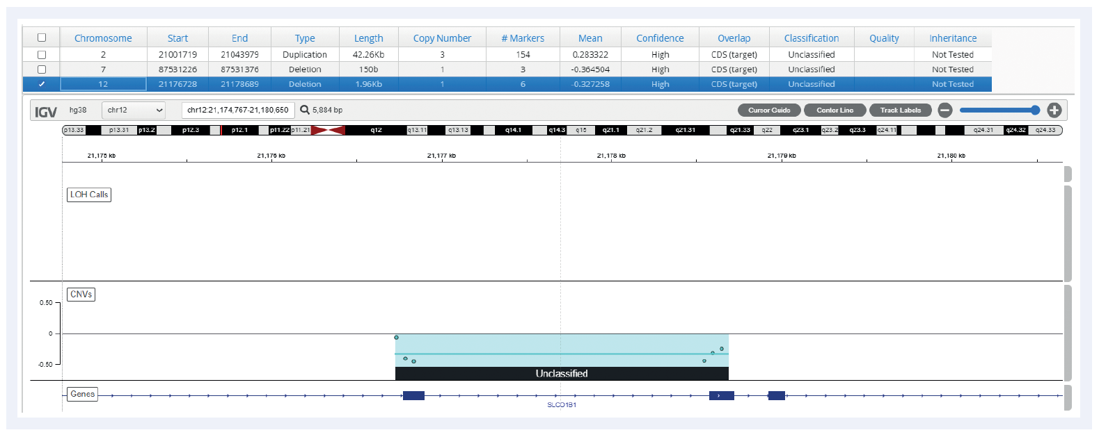Select the Duplication cell in row 2
The width and height of the screenshot is (1099, 437).
tap(305, 54)
